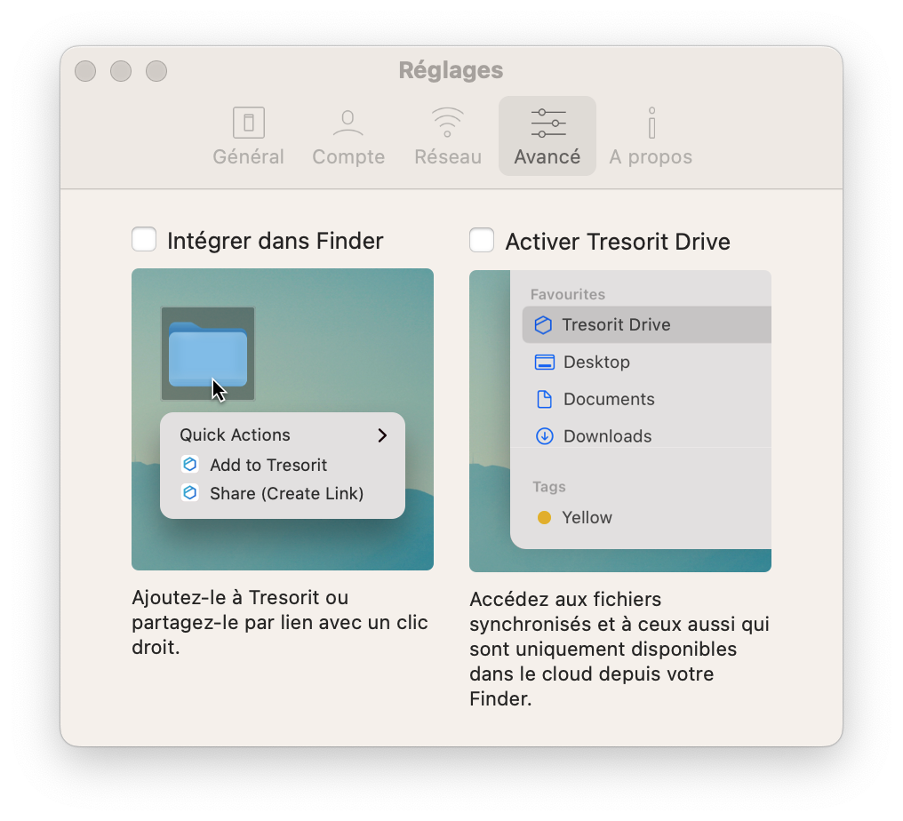Click the Documents item in Favourites
This screenshot has height=821, width=903.
pyautogui.click(x=609, y=399)
